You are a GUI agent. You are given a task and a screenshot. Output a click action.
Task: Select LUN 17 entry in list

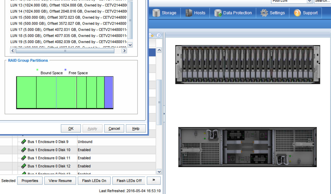[69, 30]
